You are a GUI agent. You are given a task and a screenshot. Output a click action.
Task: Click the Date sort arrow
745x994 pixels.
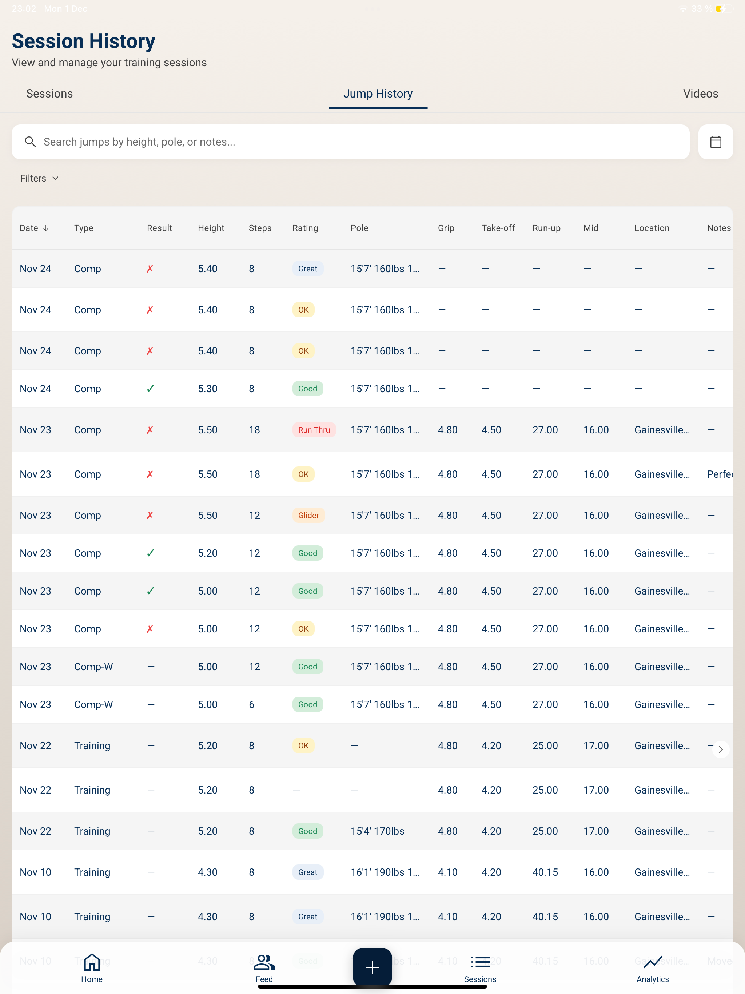[46, 228]
